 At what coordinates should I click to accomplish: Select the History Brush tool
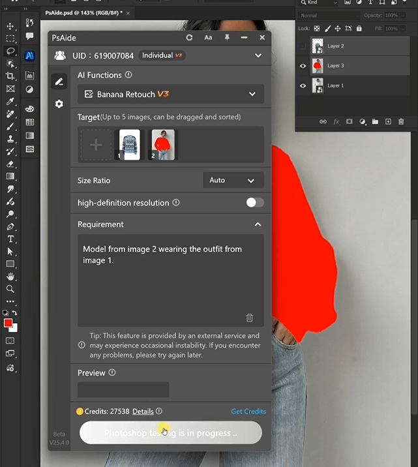coord(10,151)
